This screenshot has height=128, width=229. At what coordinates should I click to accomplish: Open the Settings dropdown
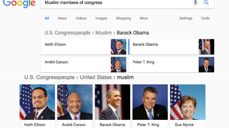tap(186, 18)
